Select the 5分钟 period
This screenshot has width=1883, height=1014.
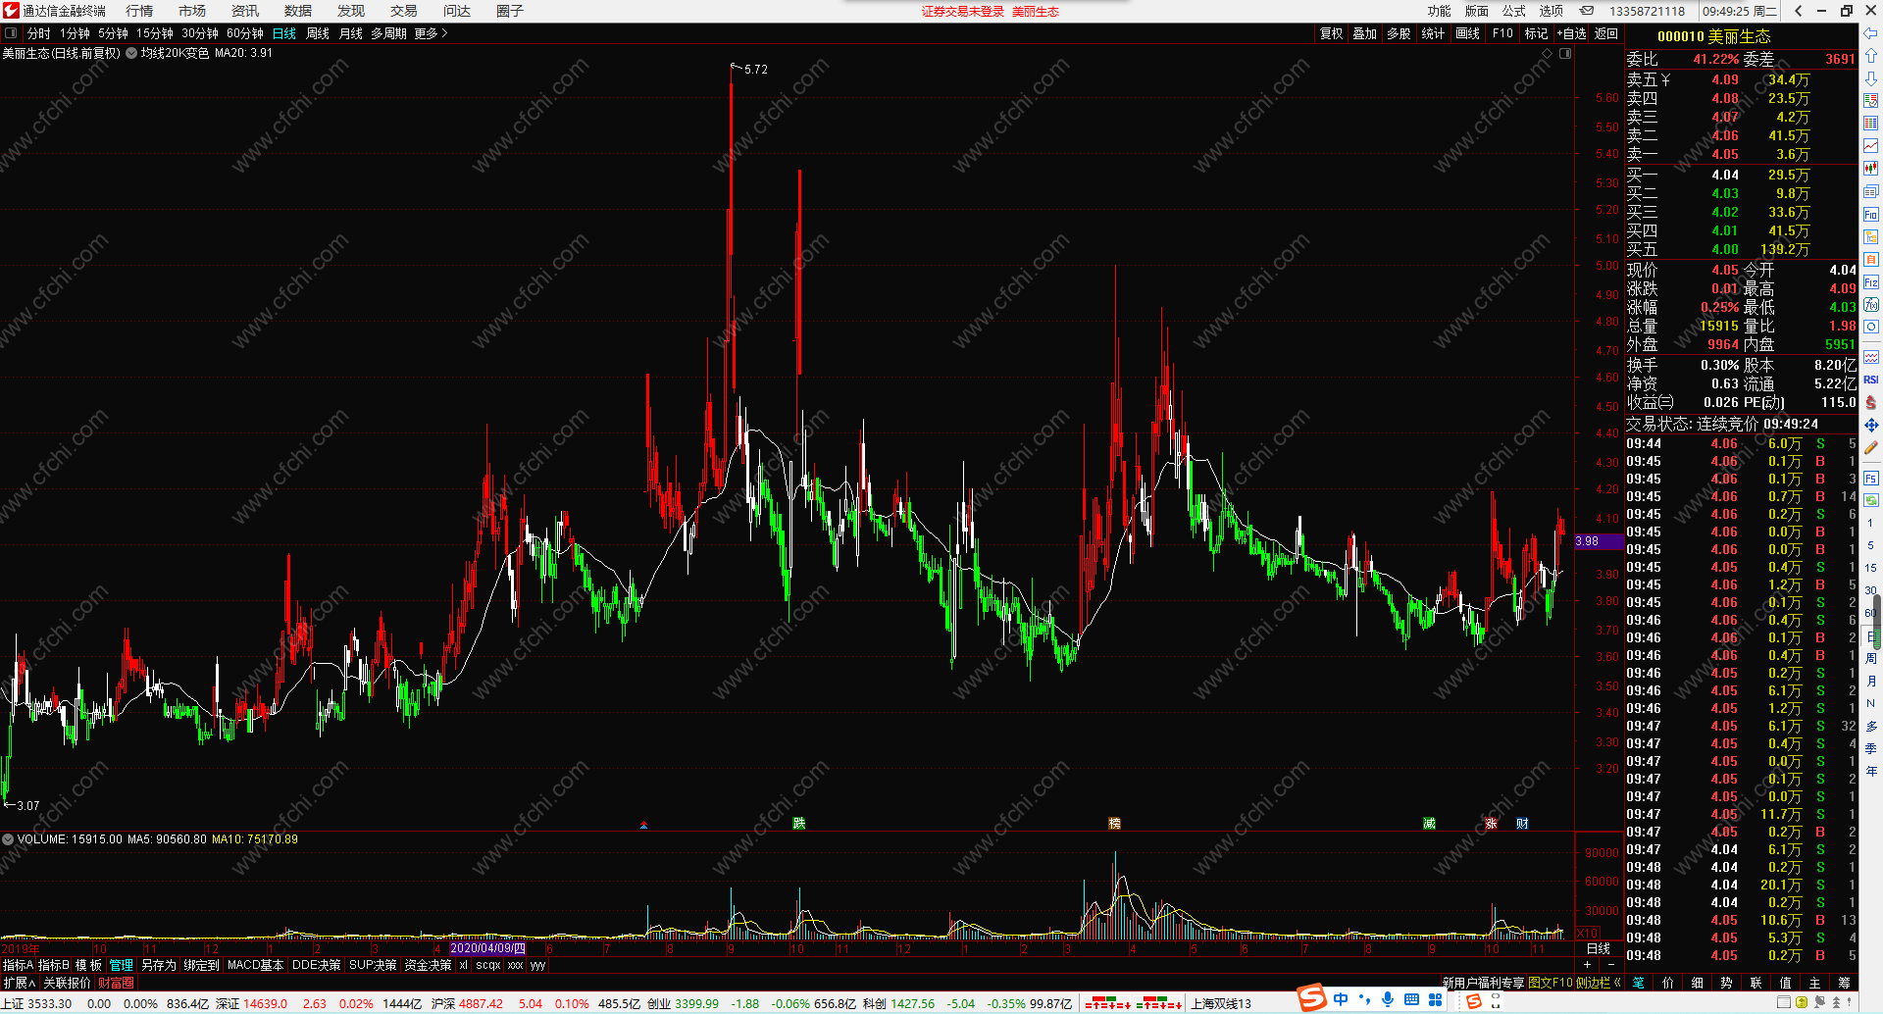click(113, 33)
